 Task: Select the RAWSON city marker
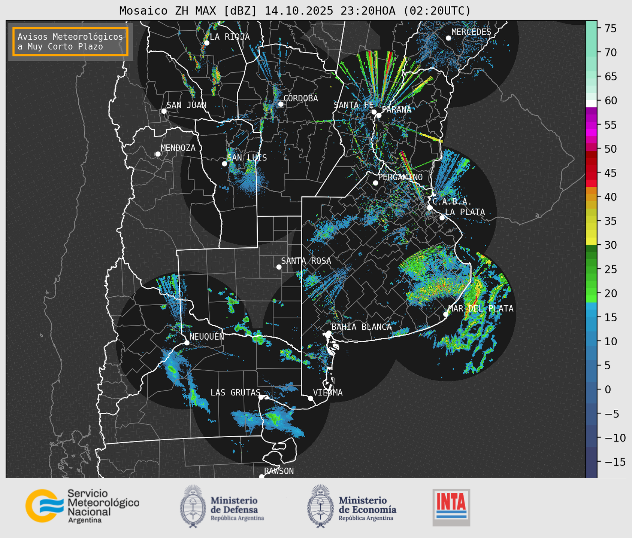[x=261, y=477]
